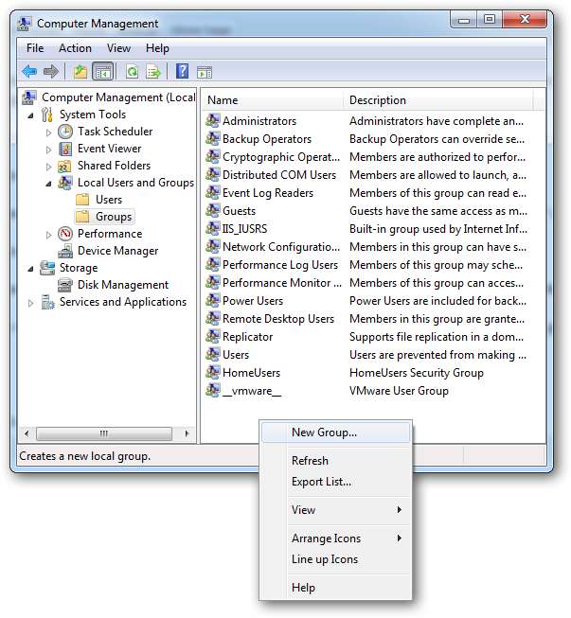Click the Event Viewer icon in tree
The image size is (571, 618).
(65, 149)
